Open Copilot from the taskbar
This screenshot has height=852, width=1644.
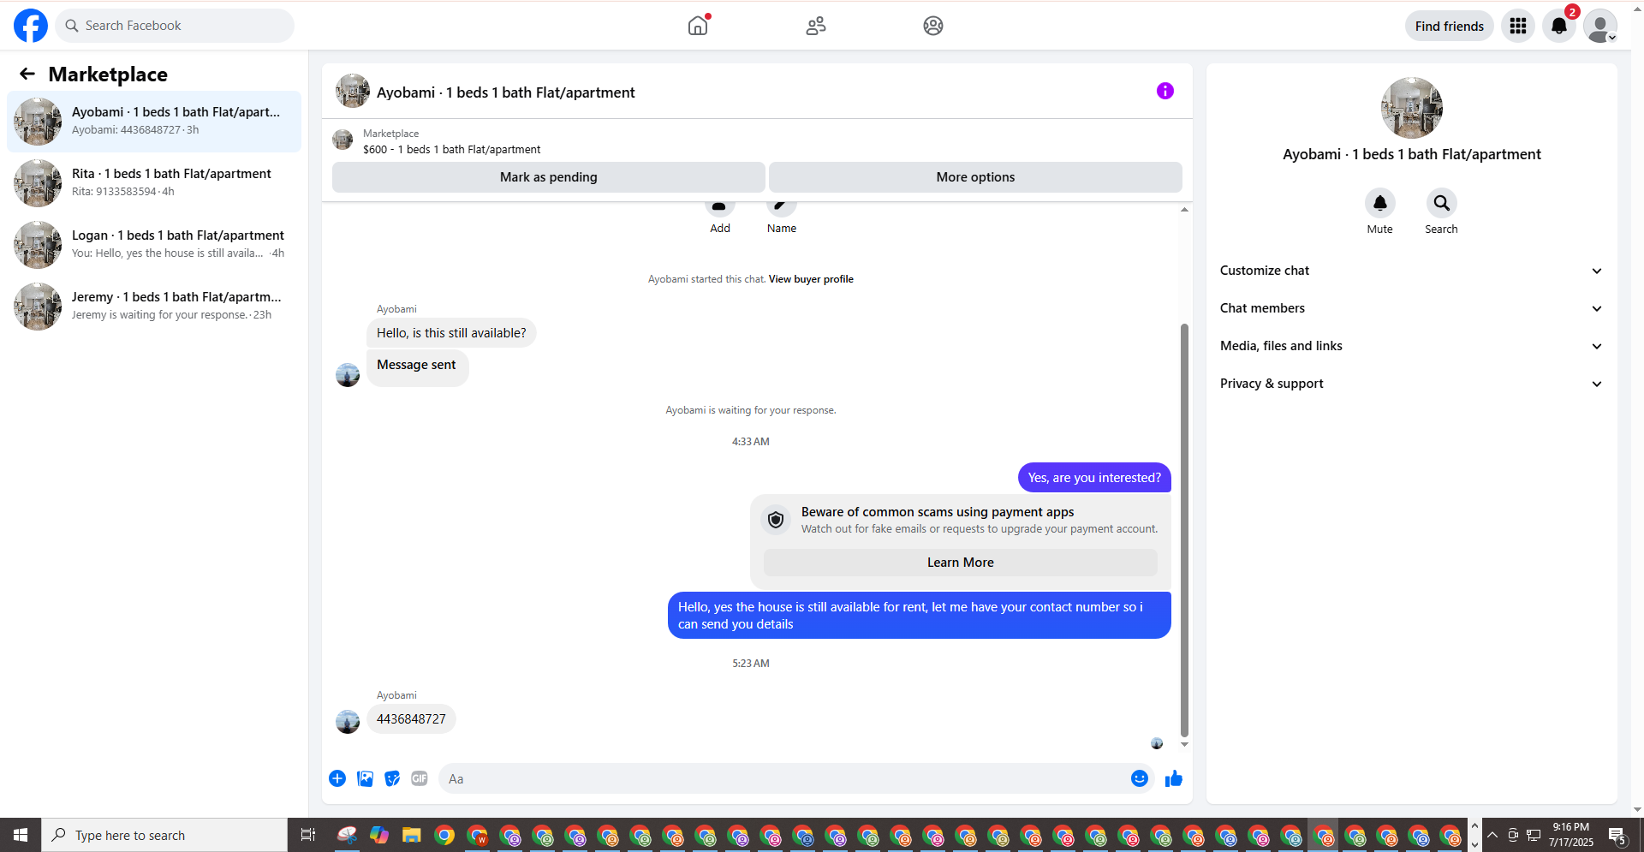[379, 835]
